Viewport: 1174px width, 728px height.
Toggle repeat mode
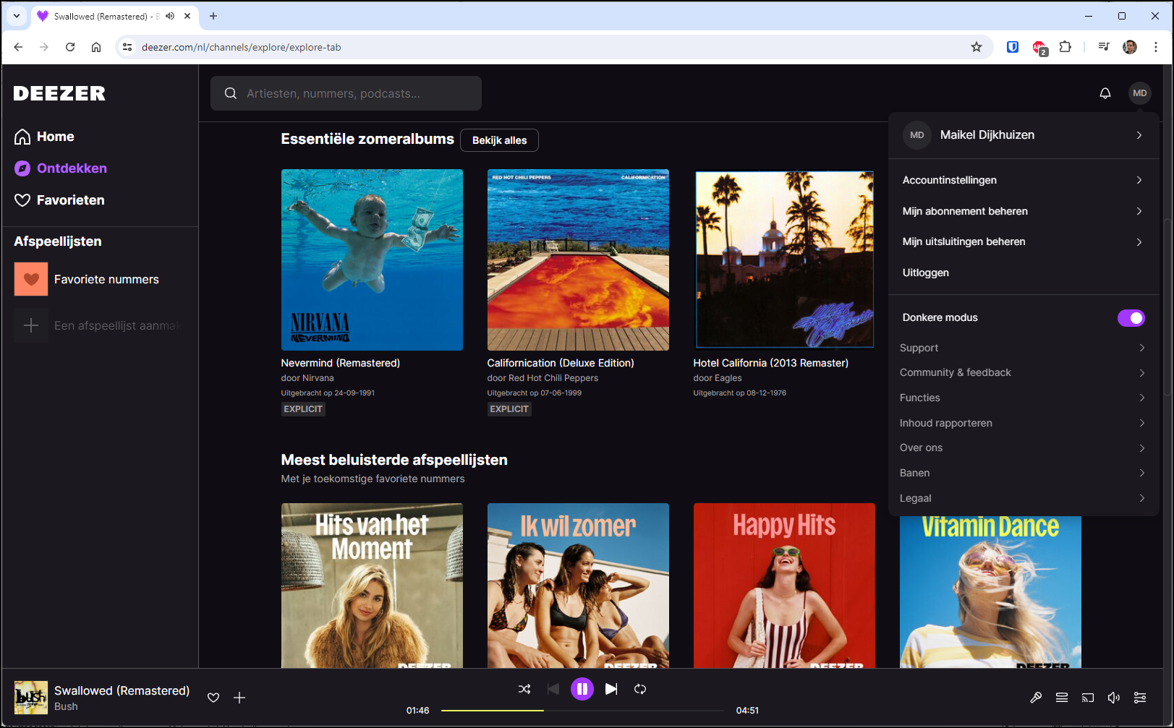pos(640,689)
